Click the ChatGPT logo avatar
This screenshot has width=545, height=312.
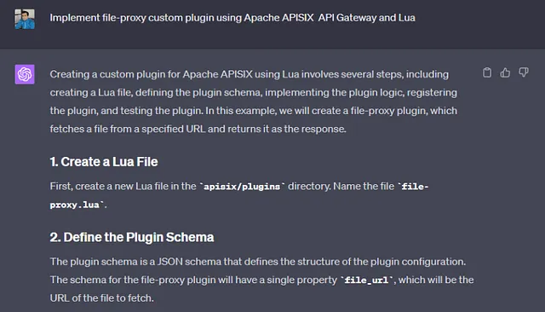tap(25, 74)
